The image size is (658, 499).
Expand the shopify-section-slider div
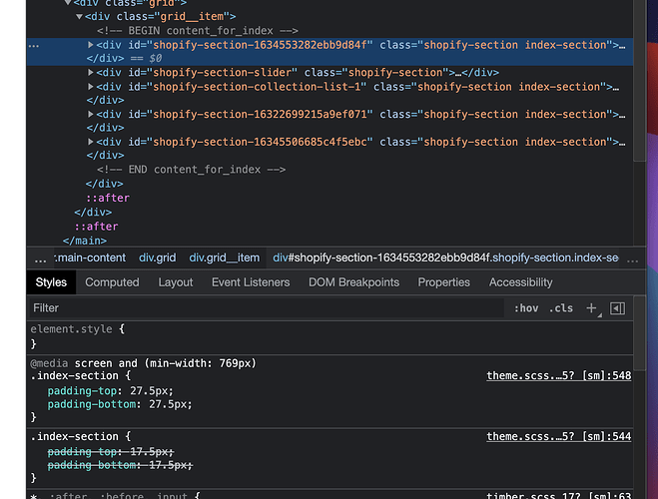tap(92, 73)
